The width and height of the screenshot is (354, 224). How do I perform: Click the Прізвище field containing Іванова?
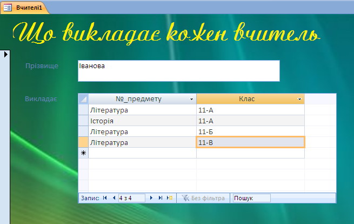tap(179, 71)
